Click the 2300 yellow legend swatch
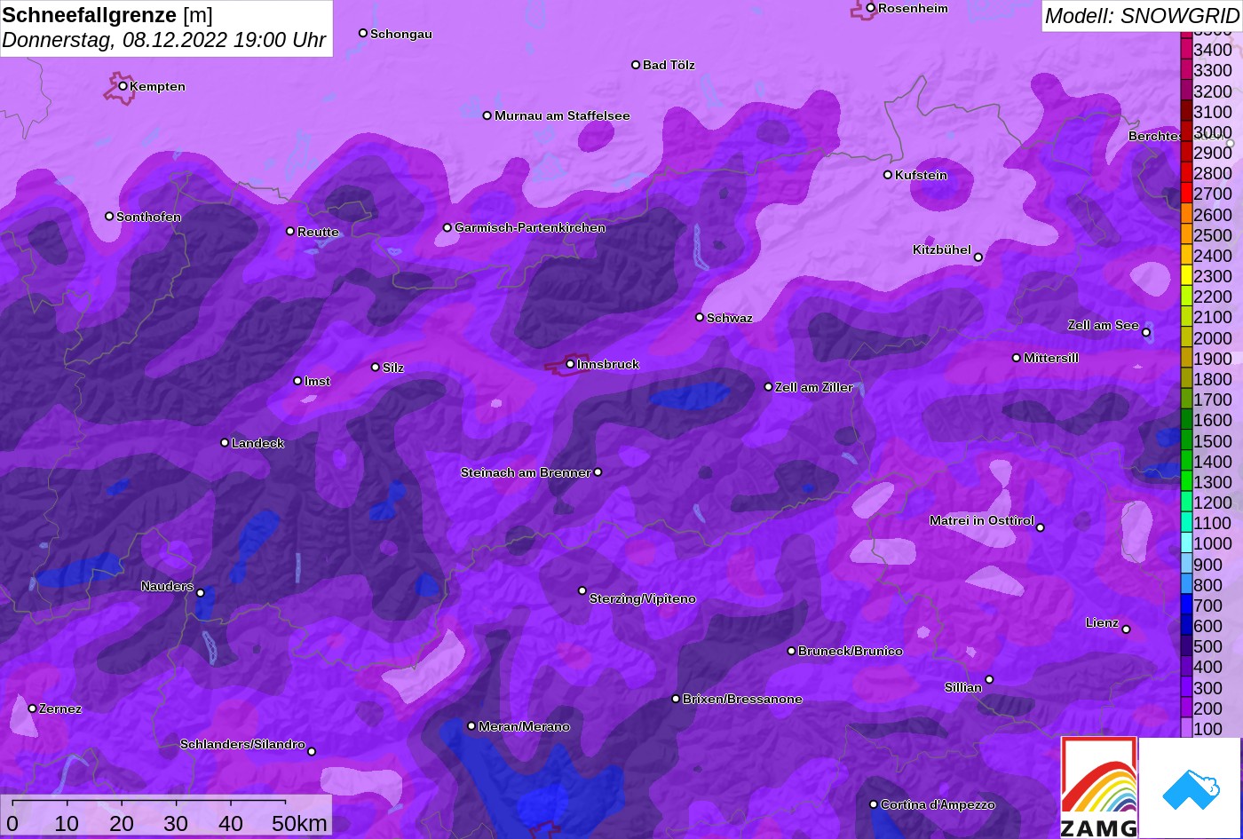 [x=1186, y=276]
